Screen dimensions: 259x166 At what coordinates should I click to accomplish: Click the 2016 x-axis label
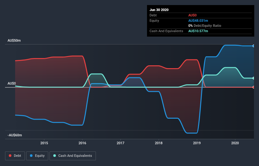pos(82,143)
